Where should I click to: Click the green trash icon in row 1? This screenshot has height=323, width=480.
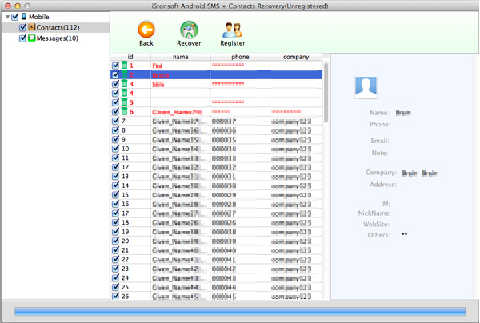[124, 65]
